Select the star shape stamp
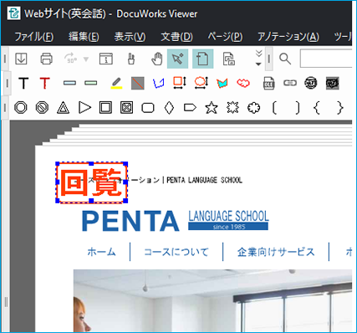 (212, 107)
